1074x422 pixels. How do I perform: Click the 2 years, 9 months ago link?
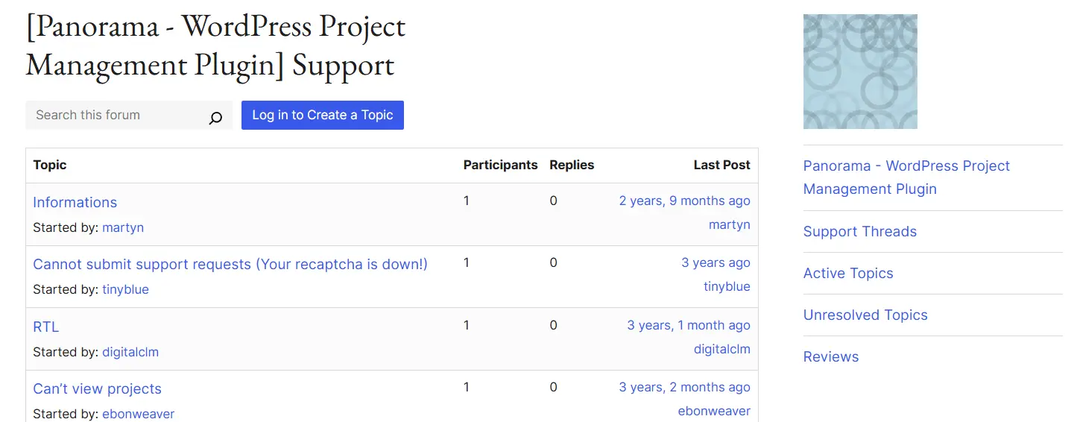click(685, 201)
